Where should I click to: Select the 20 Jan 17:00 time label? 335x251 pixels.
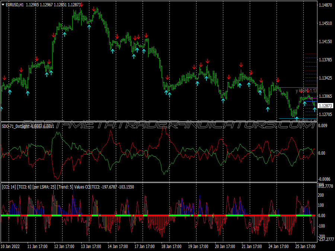tap(225, 246)
